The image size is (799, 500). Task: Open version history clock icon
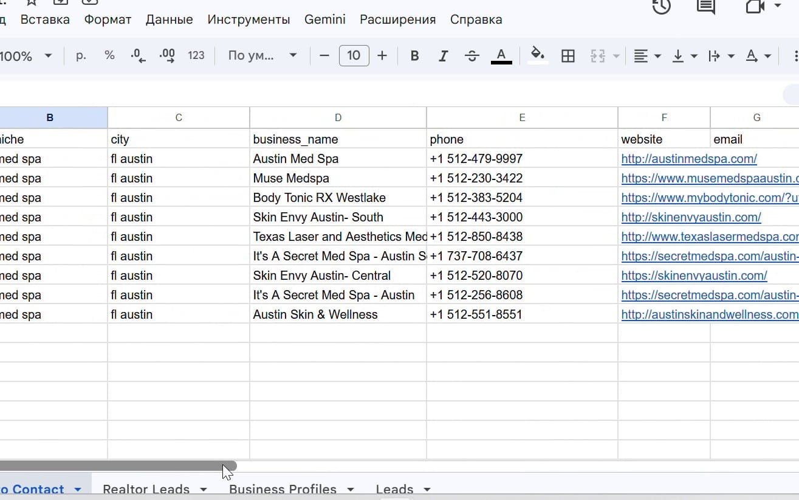pyautogui.click(x=661, y=6)
